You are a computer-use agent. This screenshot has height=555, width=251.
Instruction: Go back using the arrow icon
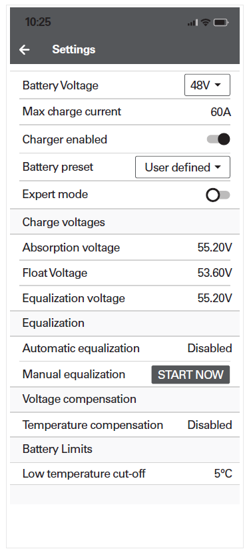tap(25, 49)
